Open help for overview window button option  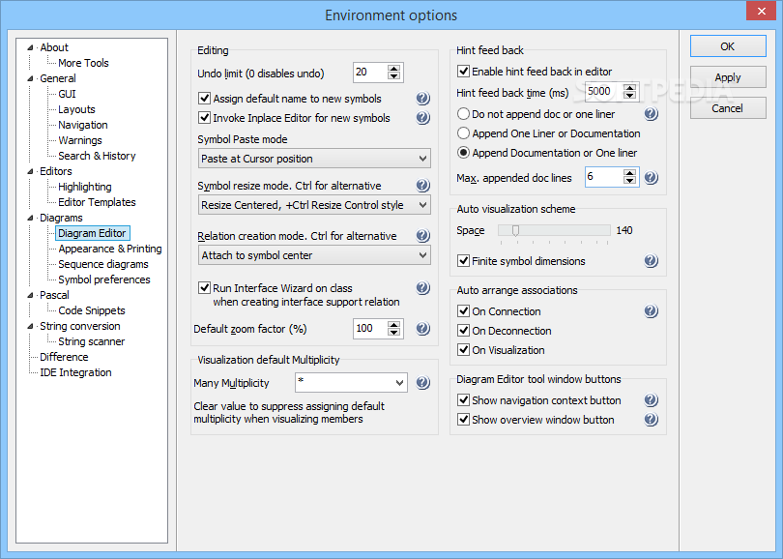pyautogui.click(x=651, y=420)
